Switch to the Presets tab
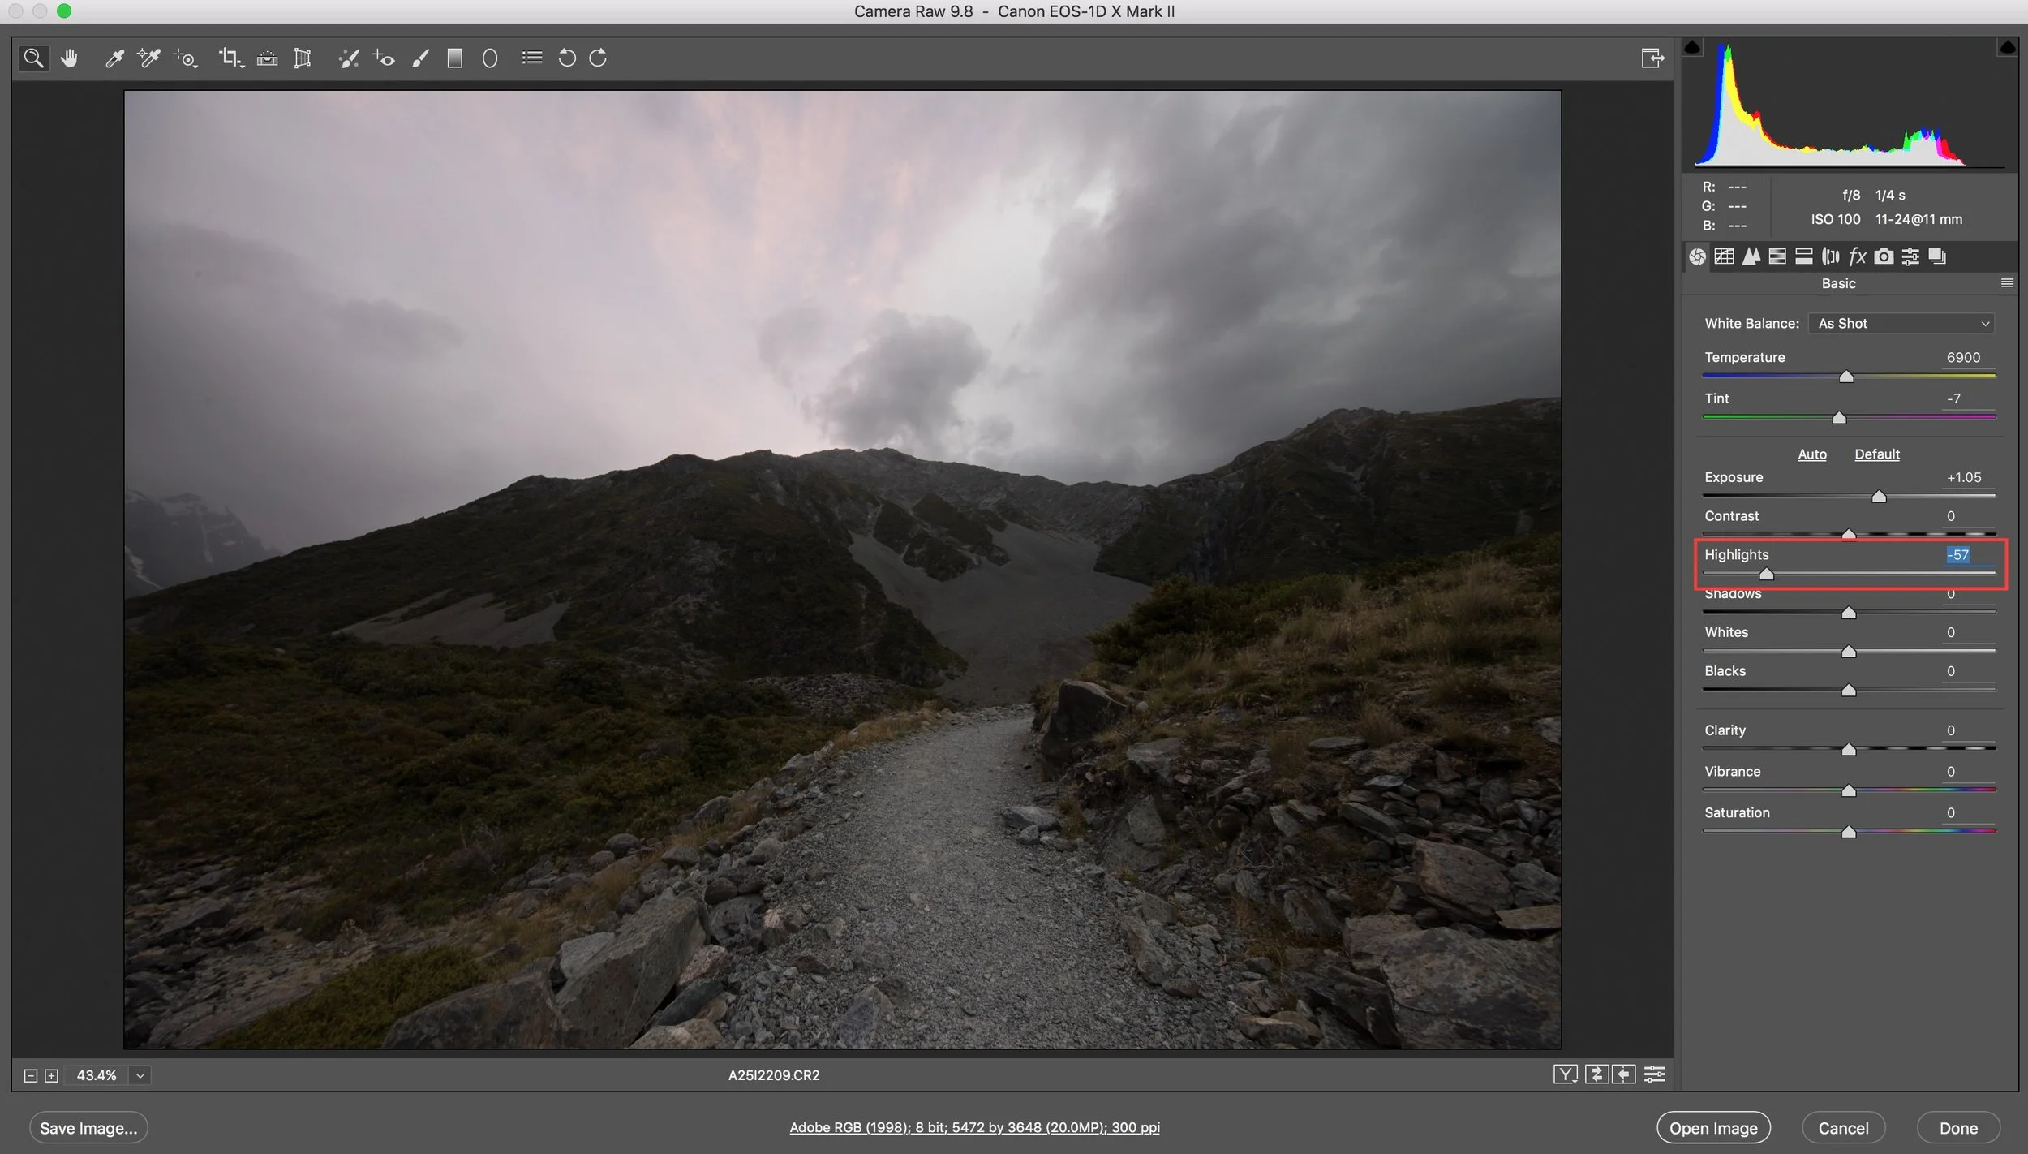 [x=1911, y=256]
